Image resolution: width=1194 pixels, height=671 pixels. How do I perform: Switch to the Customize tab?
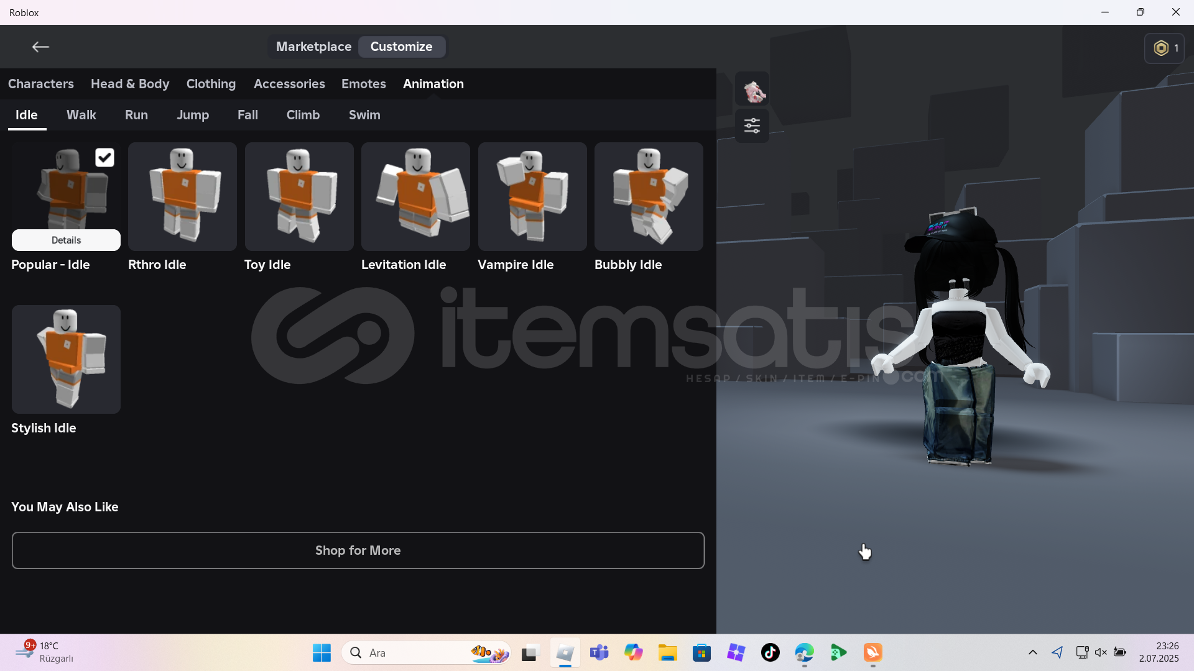pyautogui.click(x=402, y=47)
